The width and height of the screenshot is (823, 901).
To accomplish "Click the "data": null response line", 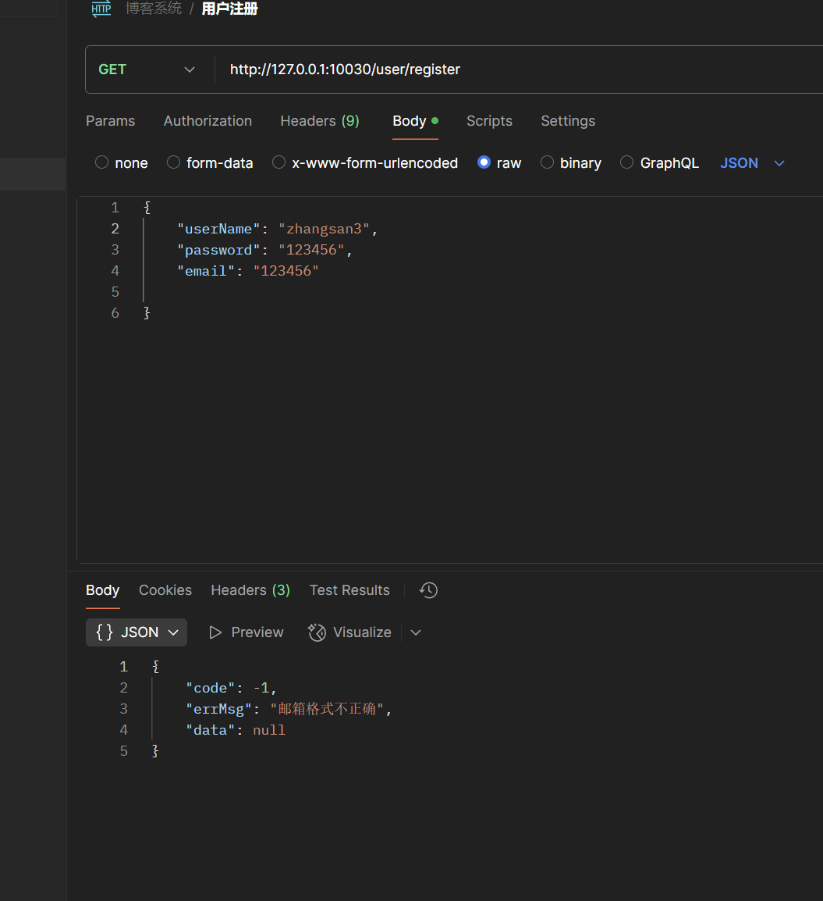I will pyautogui.click(x=236, y=730).
